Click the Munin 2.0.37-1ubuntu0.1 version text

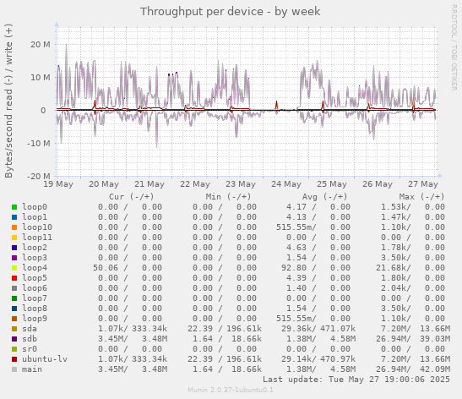(231, 390)
